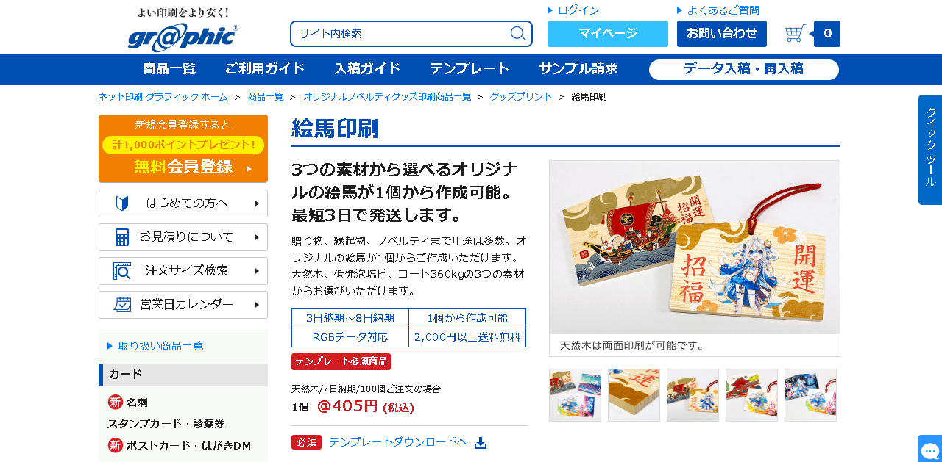The width and height of the screenshot is (942, 462).
Task: Click the 営業日カレンダー calendar icon
Action: tap(122, 305)
